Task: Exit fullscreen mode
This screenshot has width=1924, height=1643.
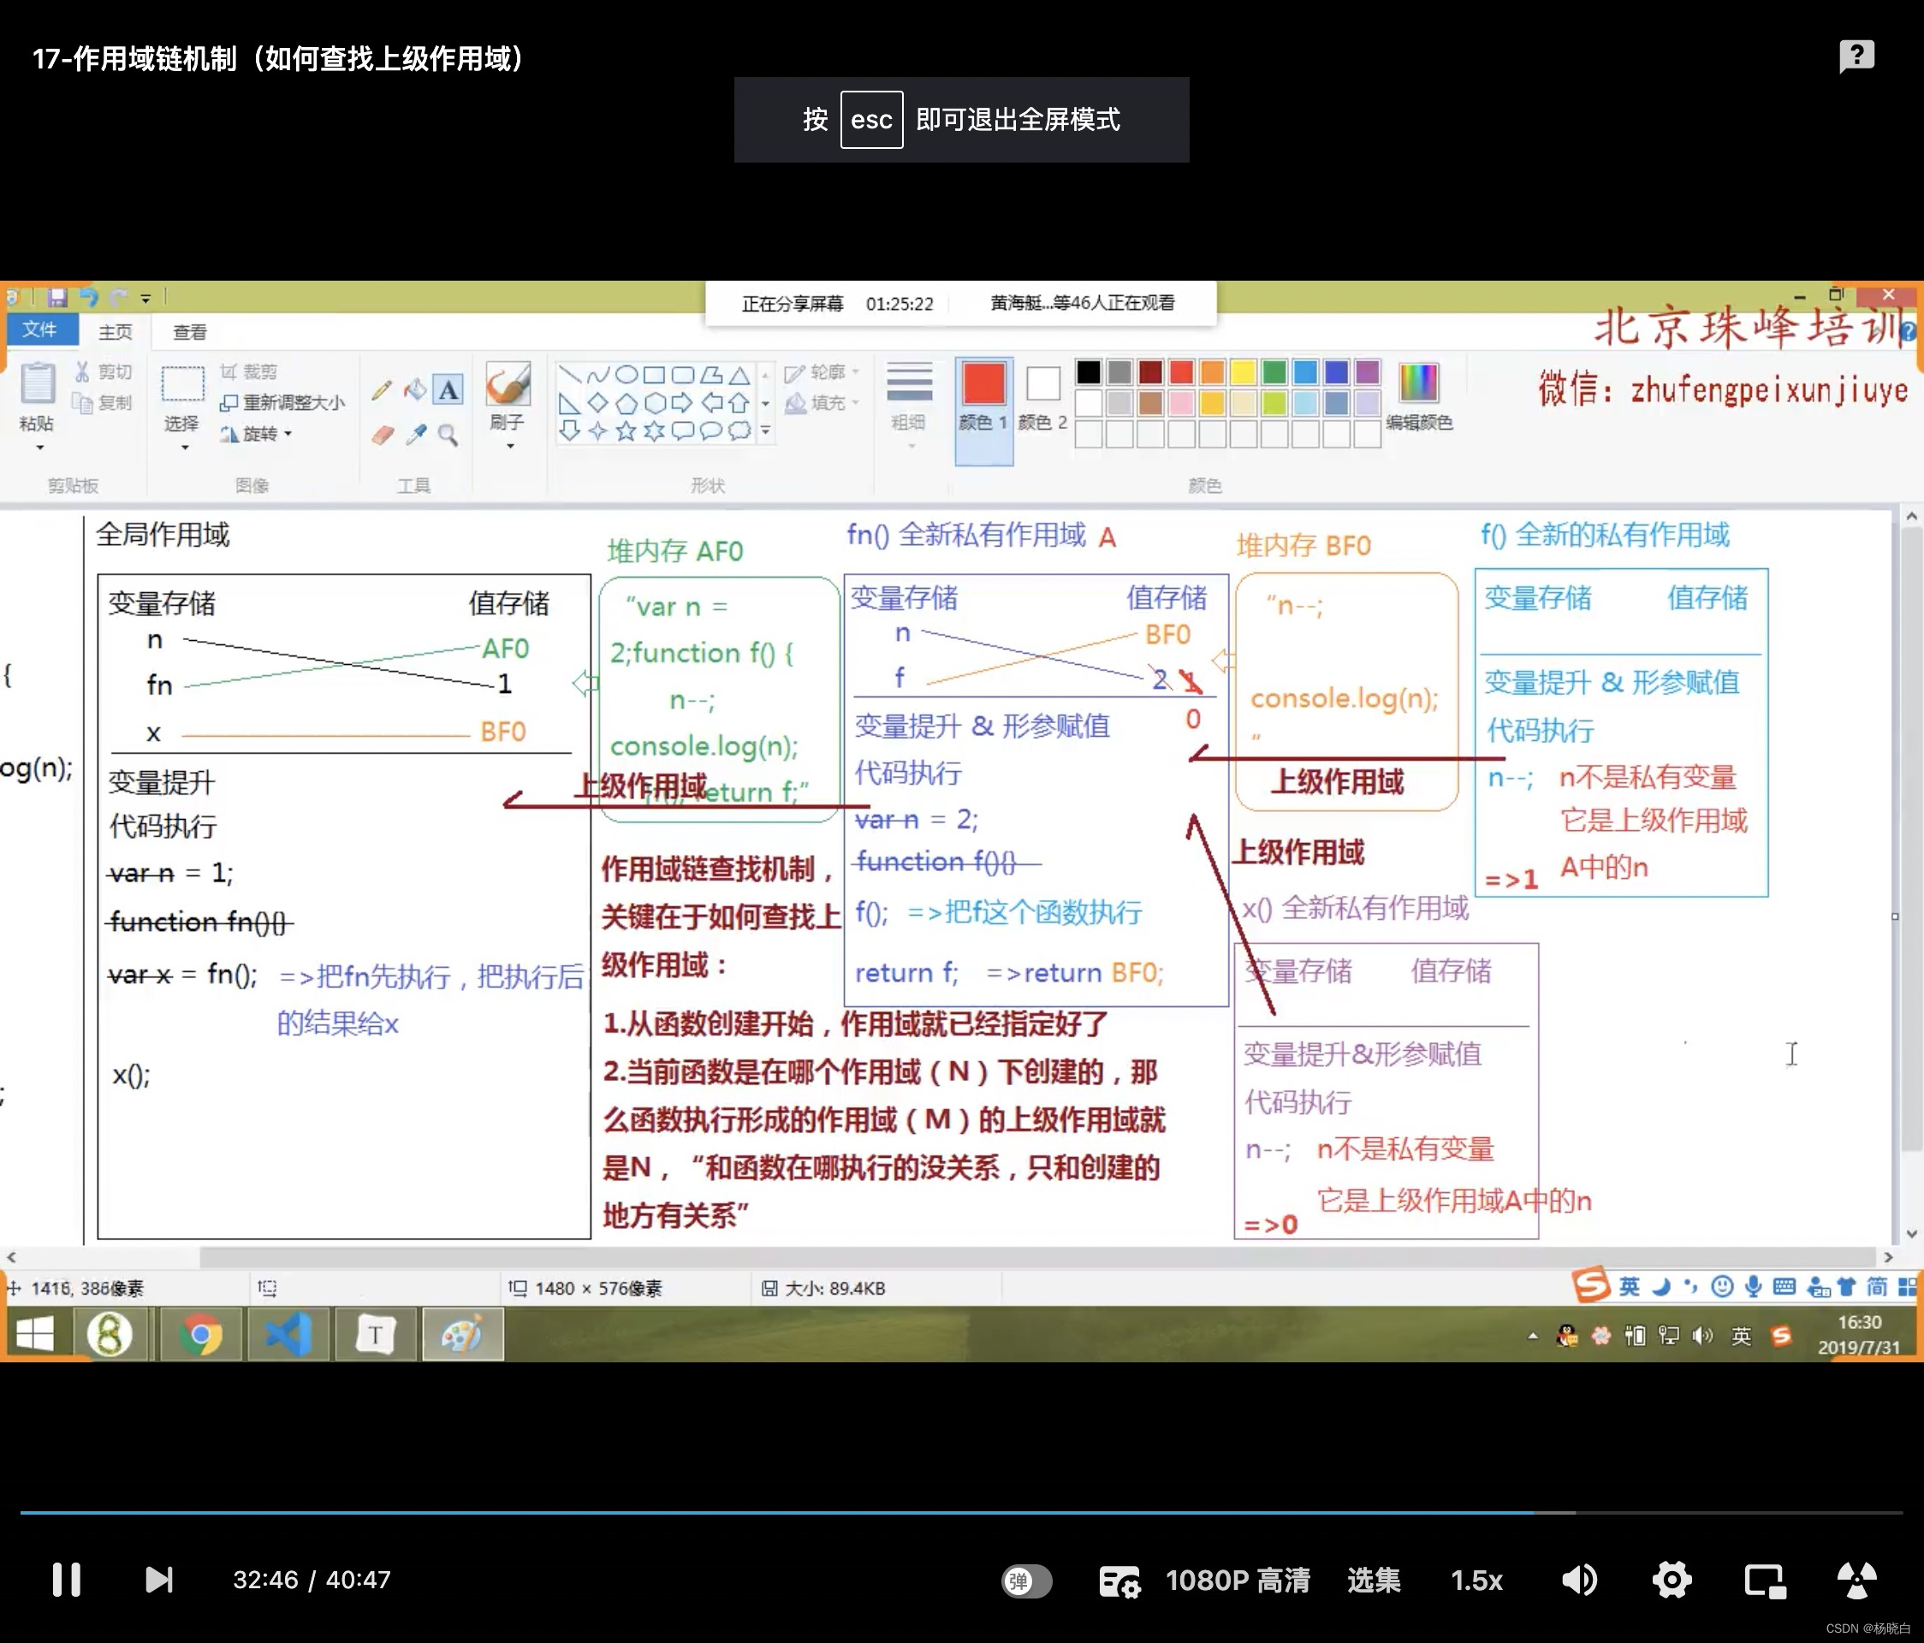Action: tap(1856, 1580)
